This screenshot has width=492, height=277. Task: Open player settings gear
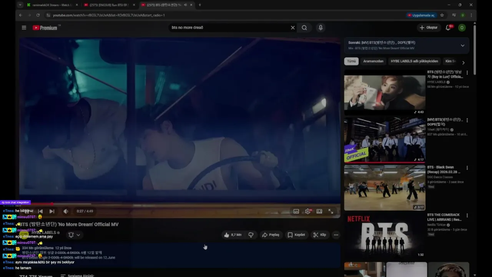(308, 211)
